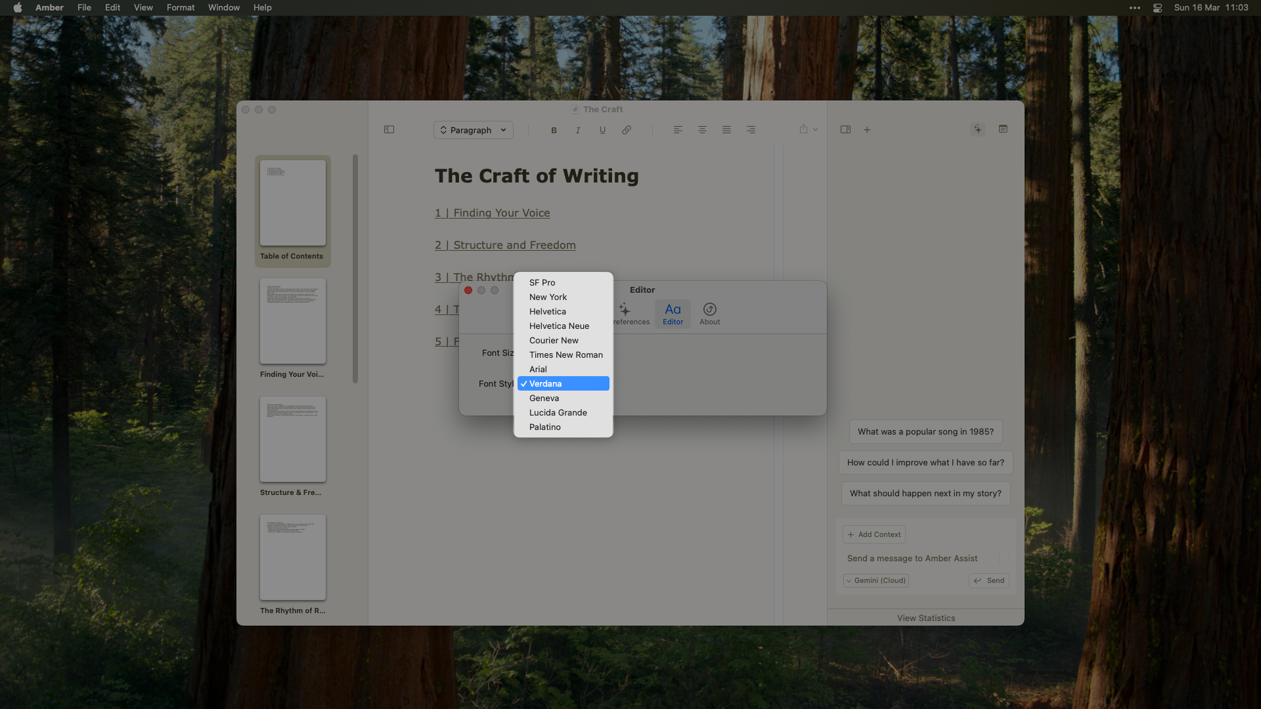Toggle bold formatting

coord(553,129)
